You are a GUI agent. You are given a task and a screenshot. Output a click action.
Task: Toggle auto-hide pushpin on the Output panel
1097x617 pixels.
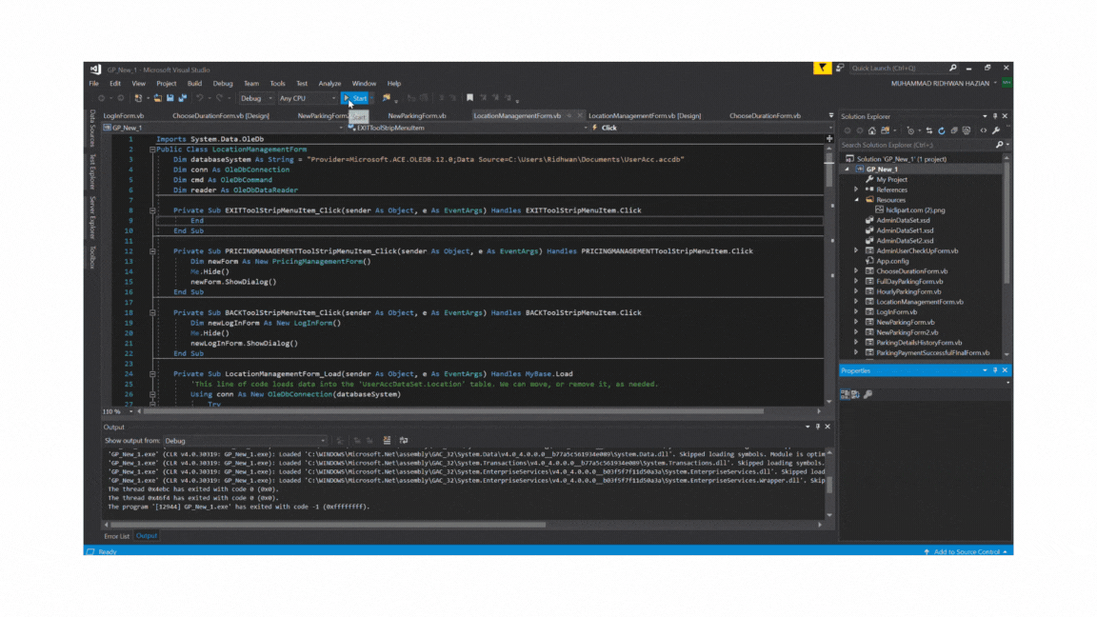coord(818,427)
